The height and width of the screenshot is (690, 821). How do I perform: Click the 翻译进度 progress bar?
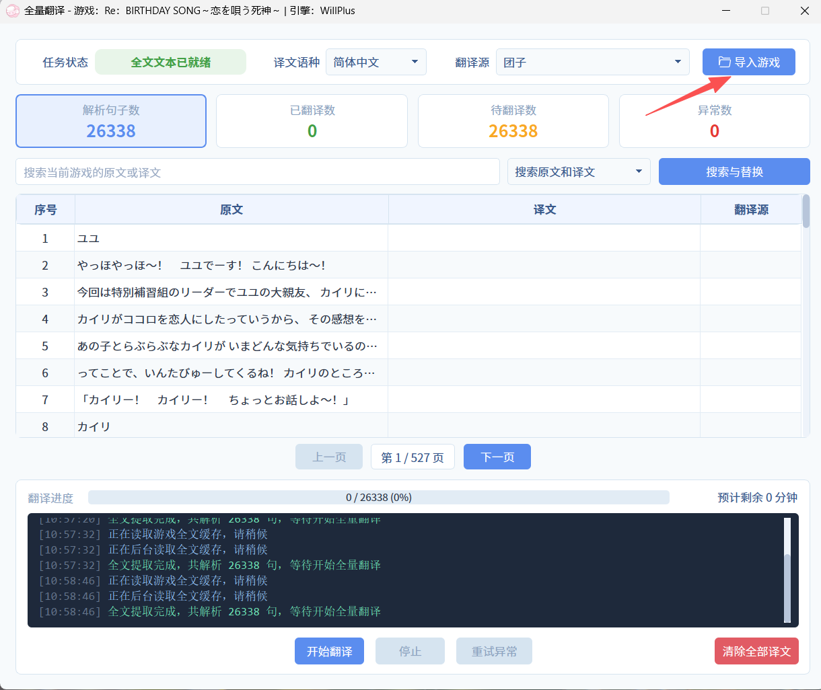[379, 497]
